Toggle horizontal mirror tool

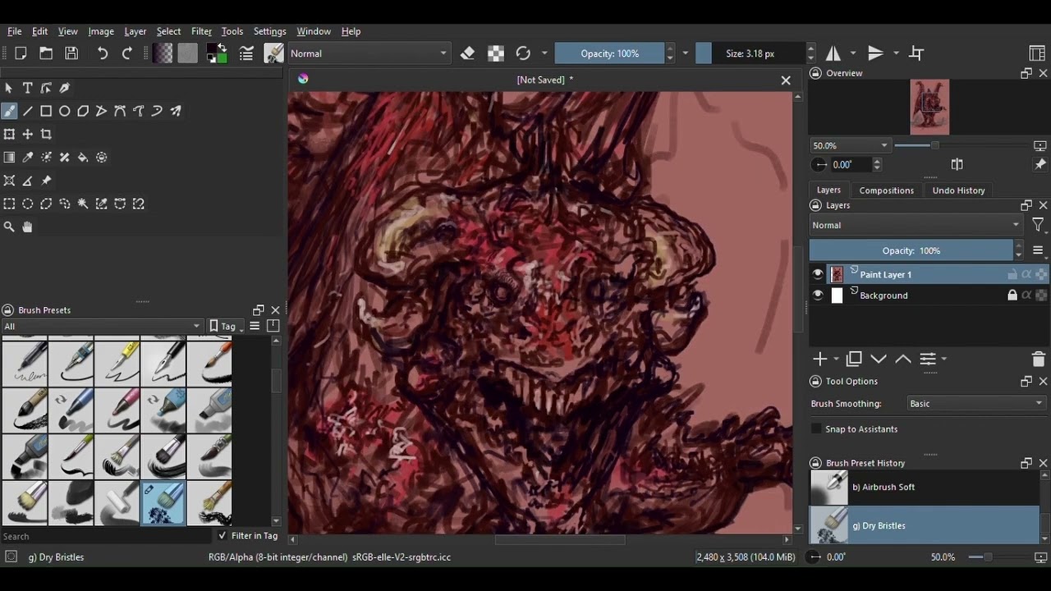[x=833, y=53]
